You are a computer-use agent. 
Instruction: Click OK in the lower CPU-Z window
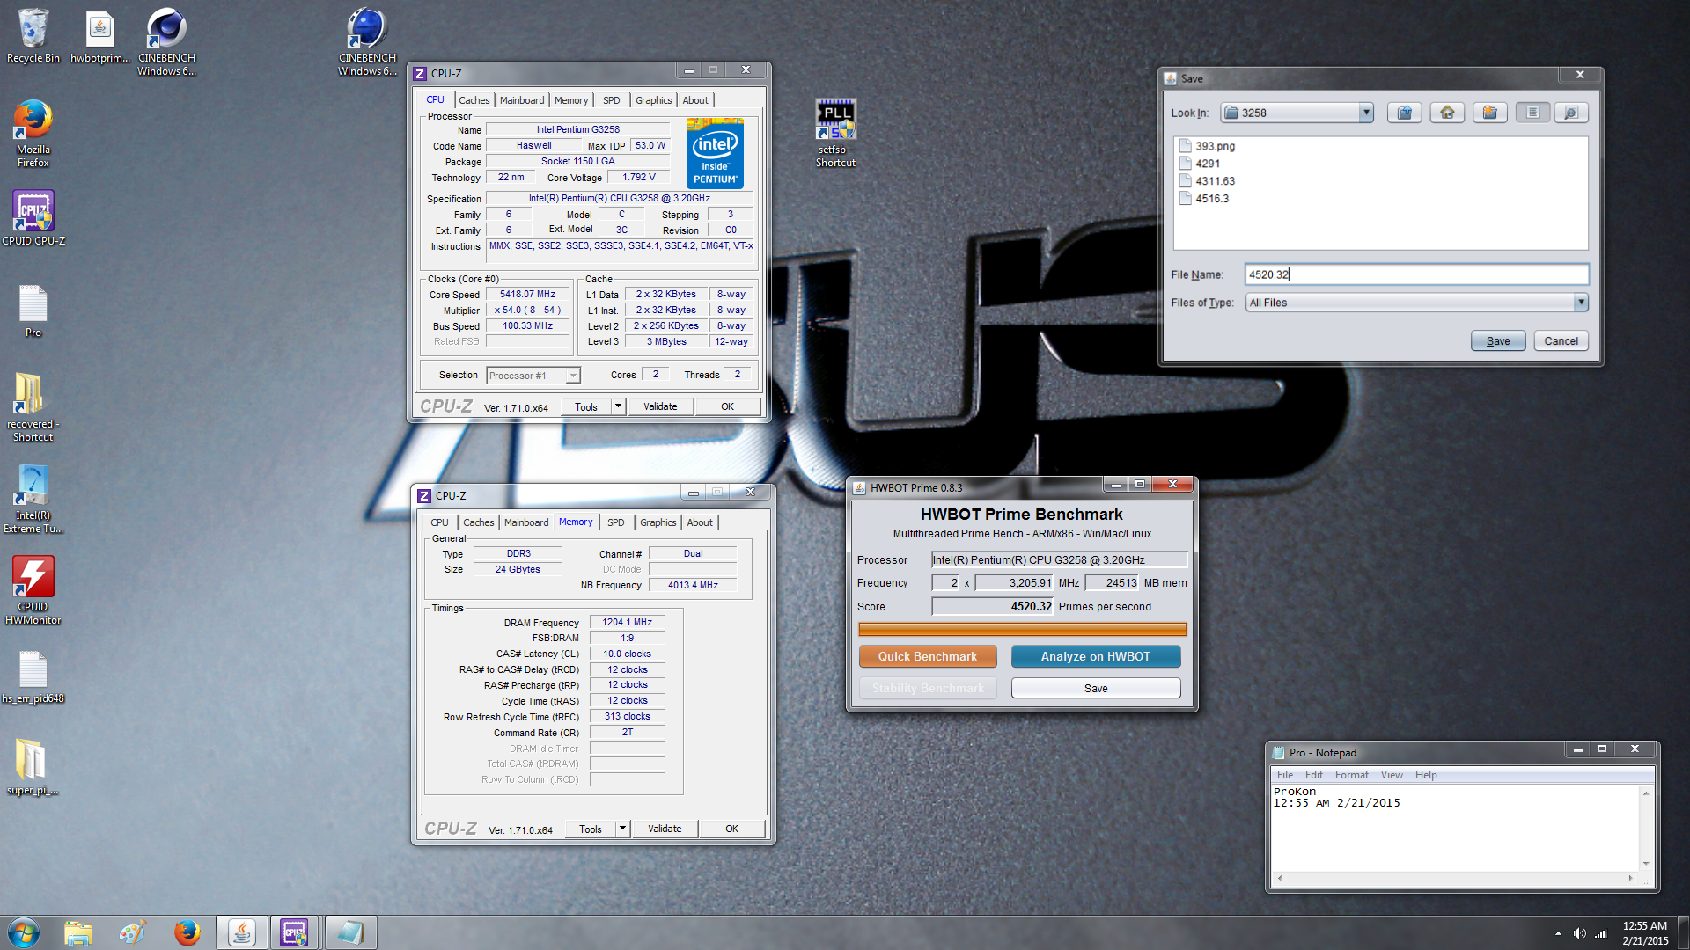coord(731,829)
